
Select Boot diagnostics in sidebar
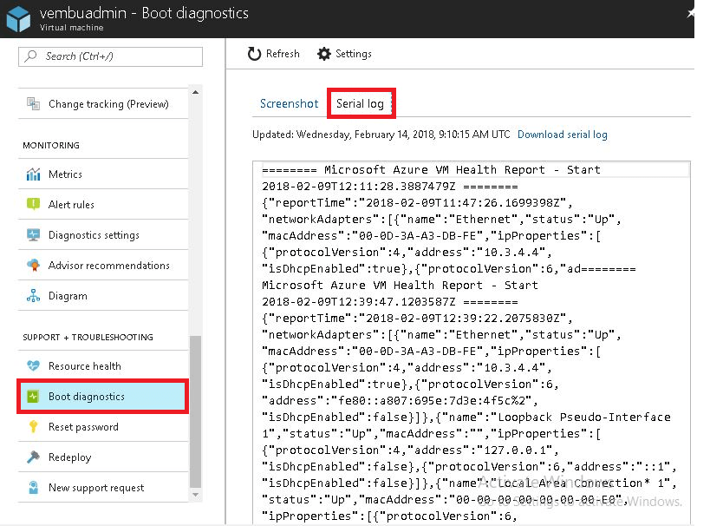(x=103, y=397)
